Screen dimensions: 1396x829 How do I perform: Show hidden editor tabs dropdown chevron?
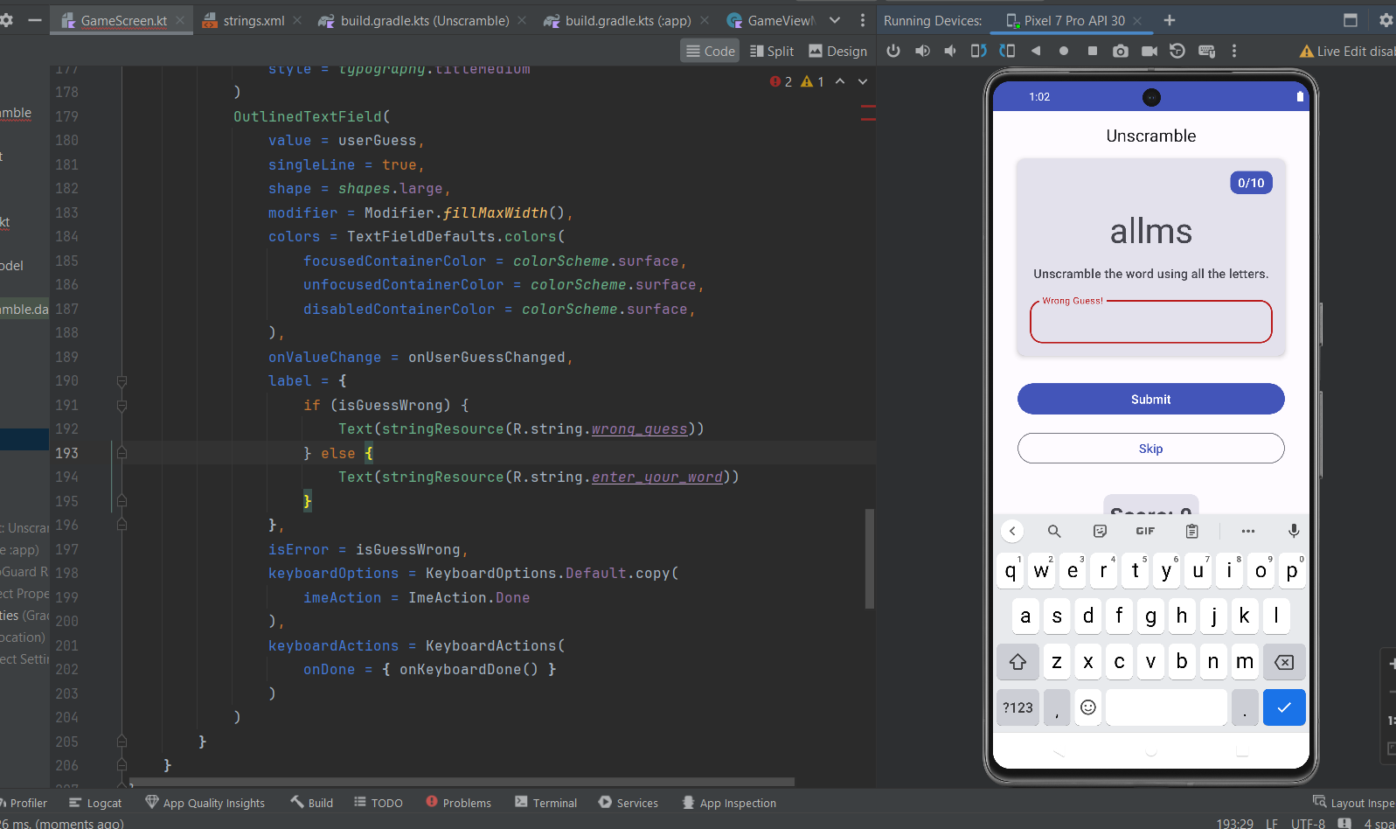pos(835,20)
